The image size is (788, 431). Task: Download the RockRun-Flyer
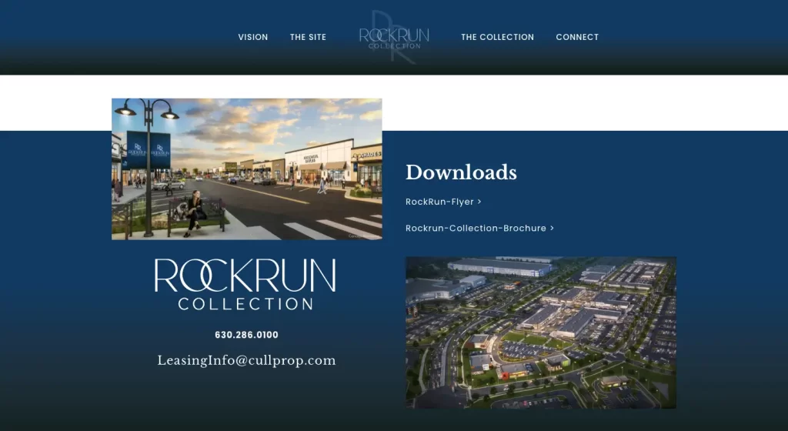tap(439, 202)
